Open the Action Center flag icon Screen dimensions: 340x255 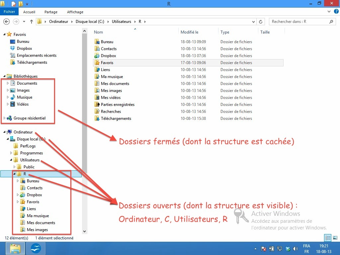263,249
